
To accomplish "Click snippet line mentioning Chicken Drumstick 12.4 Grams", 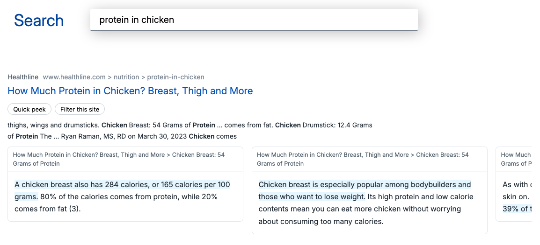I will [190, 125].
